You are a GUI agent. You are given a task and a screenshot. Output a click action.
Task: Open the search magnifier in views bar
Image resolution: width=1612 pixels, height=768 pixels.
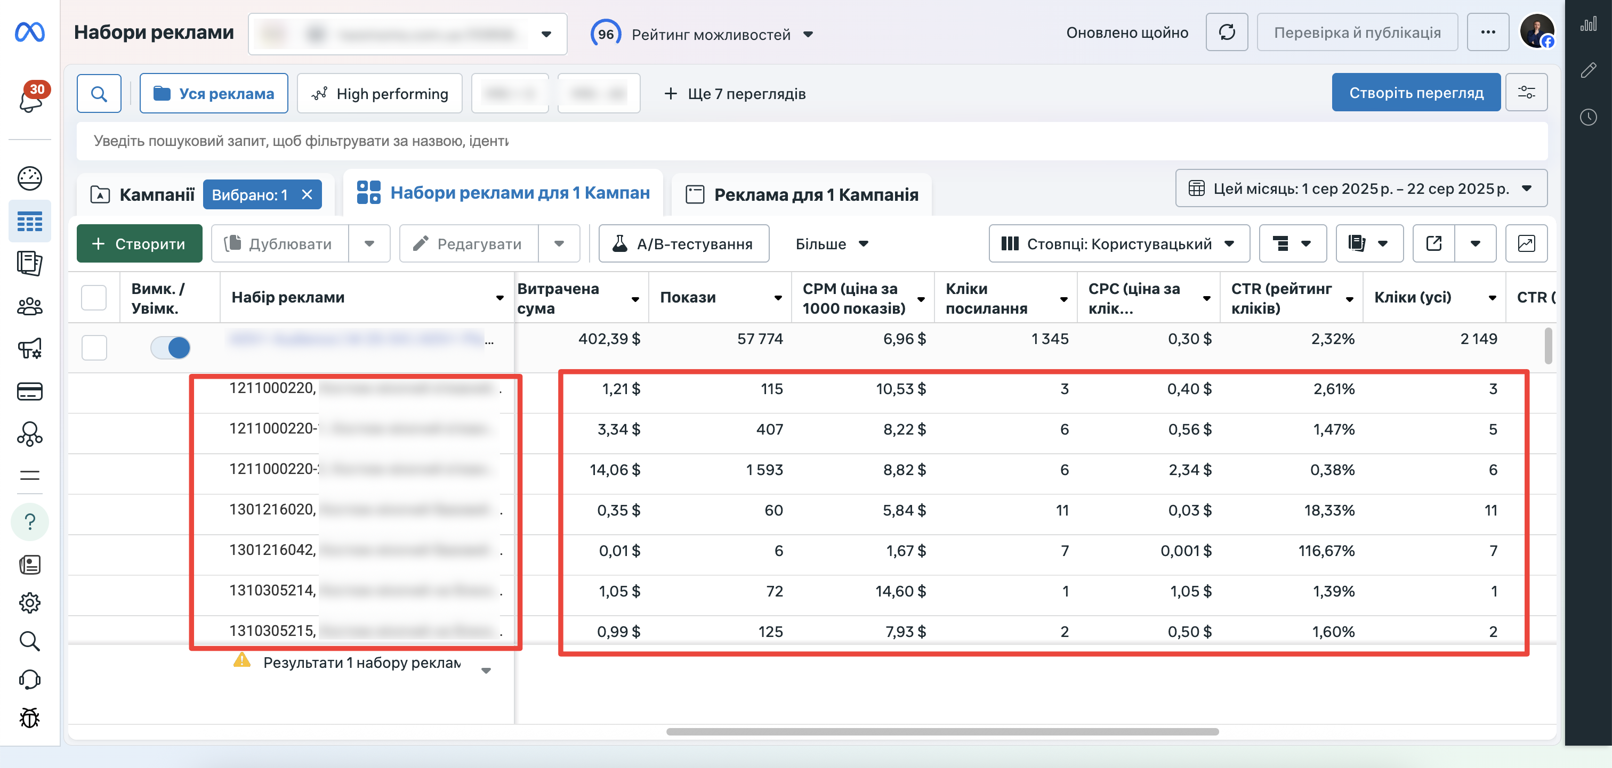click(x=99, y=93)
